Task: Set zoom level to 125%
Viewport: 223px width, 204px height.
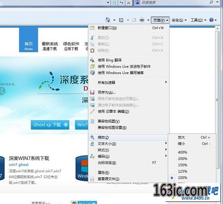Action: pos(192,171)
